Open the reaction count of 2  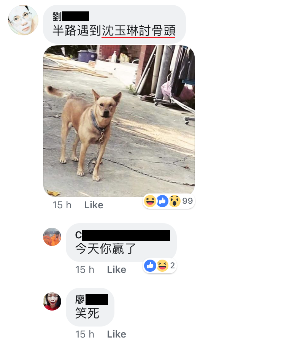pyautogui.click(x=173, y=265)
